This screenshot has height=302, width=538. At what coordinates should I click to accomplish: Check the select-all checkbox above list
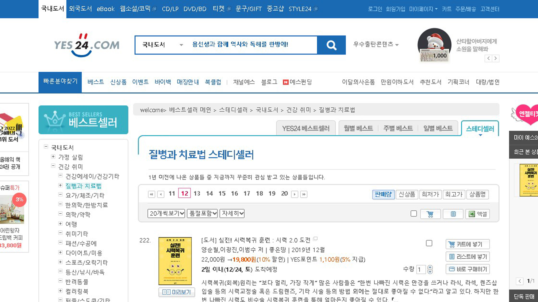coord(414,214)
